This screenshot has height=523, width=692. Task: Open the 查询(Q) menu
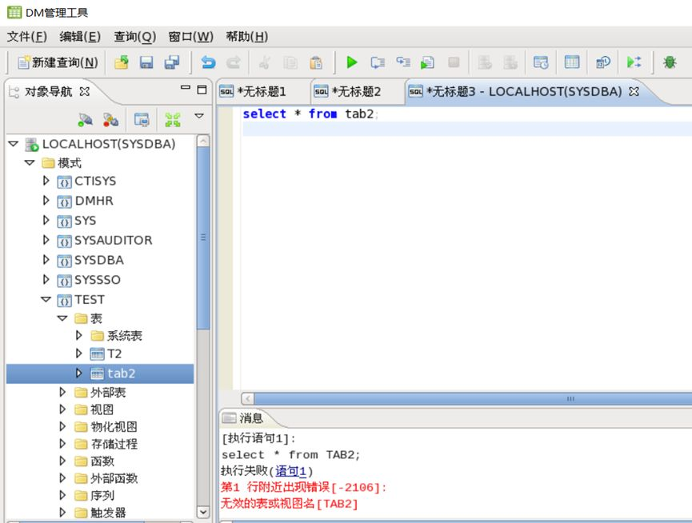tap(134, 37)
